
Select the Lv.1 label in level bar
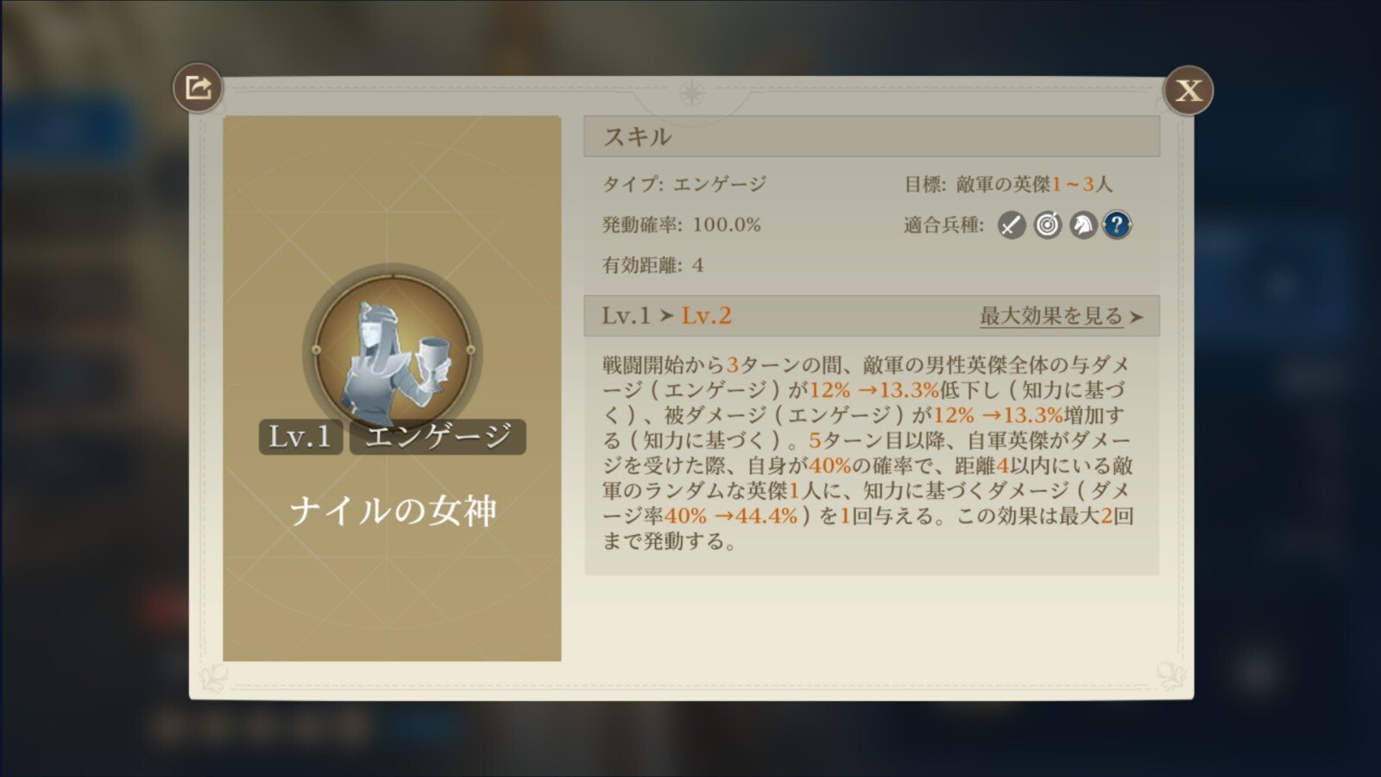tap(626, 316)
